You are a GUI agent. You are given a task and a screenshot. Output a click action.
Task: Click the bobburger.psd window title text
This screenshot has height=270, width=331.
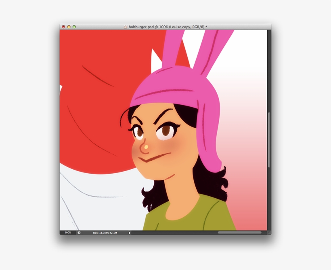point(168,27)
